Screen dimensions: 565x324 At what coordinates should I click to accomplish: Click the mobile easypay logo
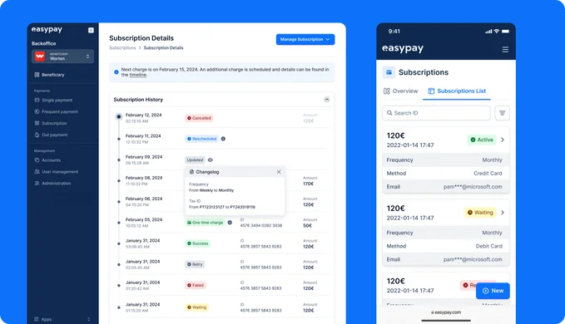pos(403,48)
